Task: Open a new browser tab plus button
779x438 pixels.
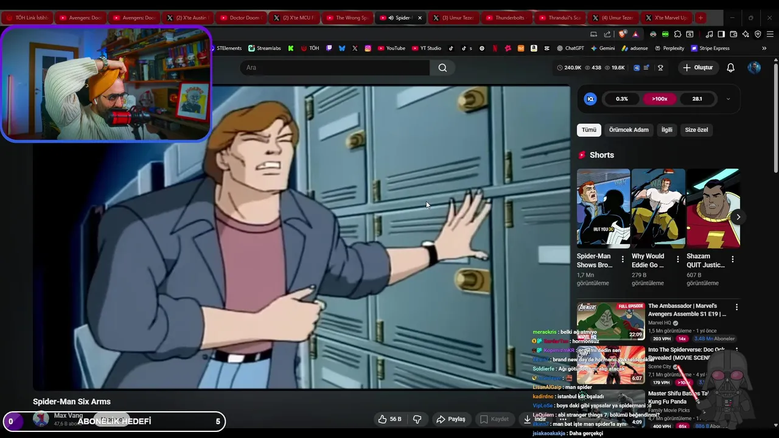Action: [700, 18]
